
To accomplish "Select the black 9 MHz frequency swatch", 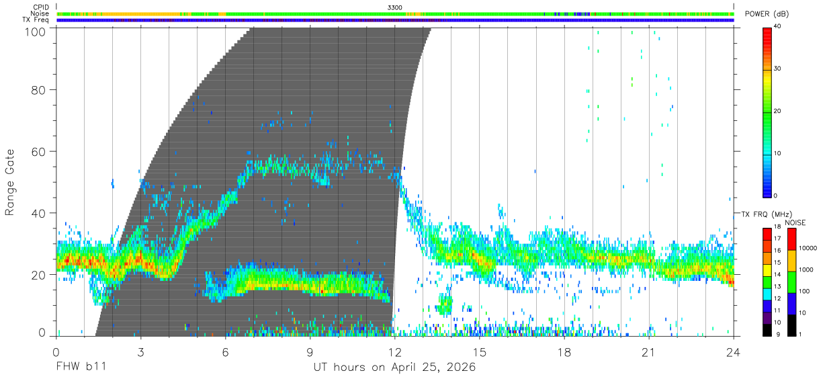I will pos(767,329).
